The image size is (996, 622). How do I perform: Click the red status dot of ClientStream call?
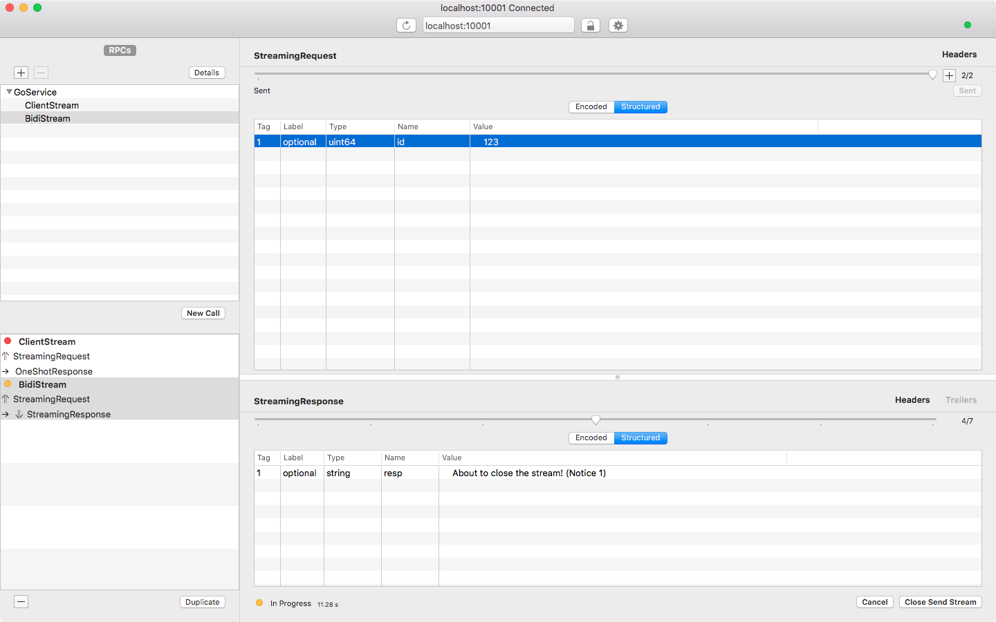(x=8, y=341)
